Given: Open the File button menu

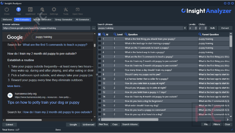Looking at the screenshot, I should point(206,124).
